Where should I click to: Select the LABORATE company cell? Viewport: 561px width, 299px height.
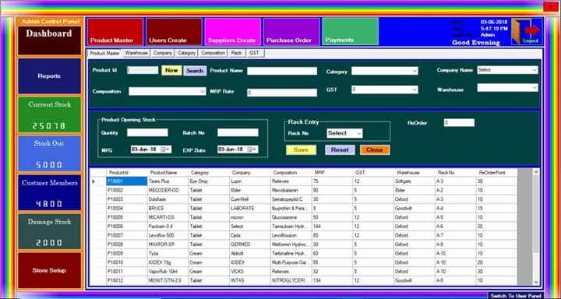tap(250, 208)
